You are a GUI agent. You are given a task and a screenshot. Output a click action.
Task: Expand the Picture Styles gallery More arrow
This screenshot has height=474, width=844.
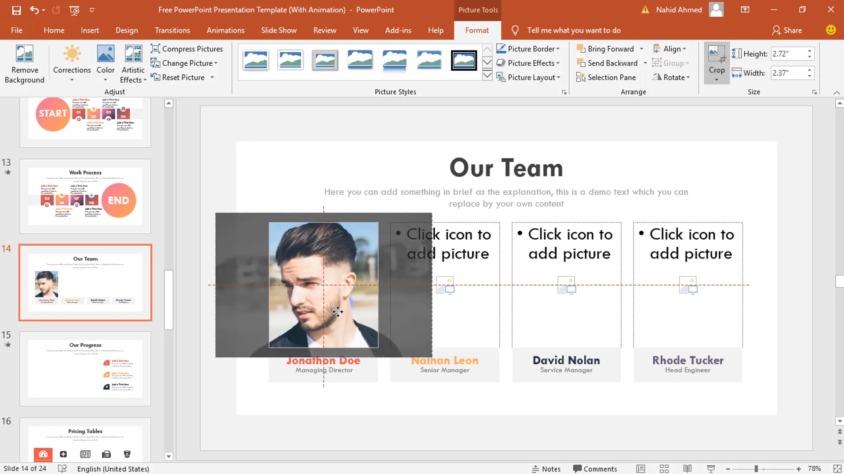(487, 76)
